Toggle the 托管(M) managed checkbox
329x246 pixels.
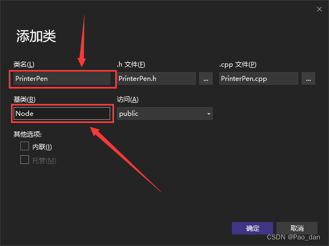(x=25, y=160)
